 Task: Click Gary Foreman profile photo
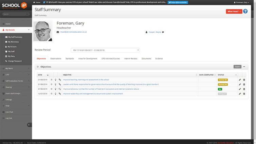[43, 31]
